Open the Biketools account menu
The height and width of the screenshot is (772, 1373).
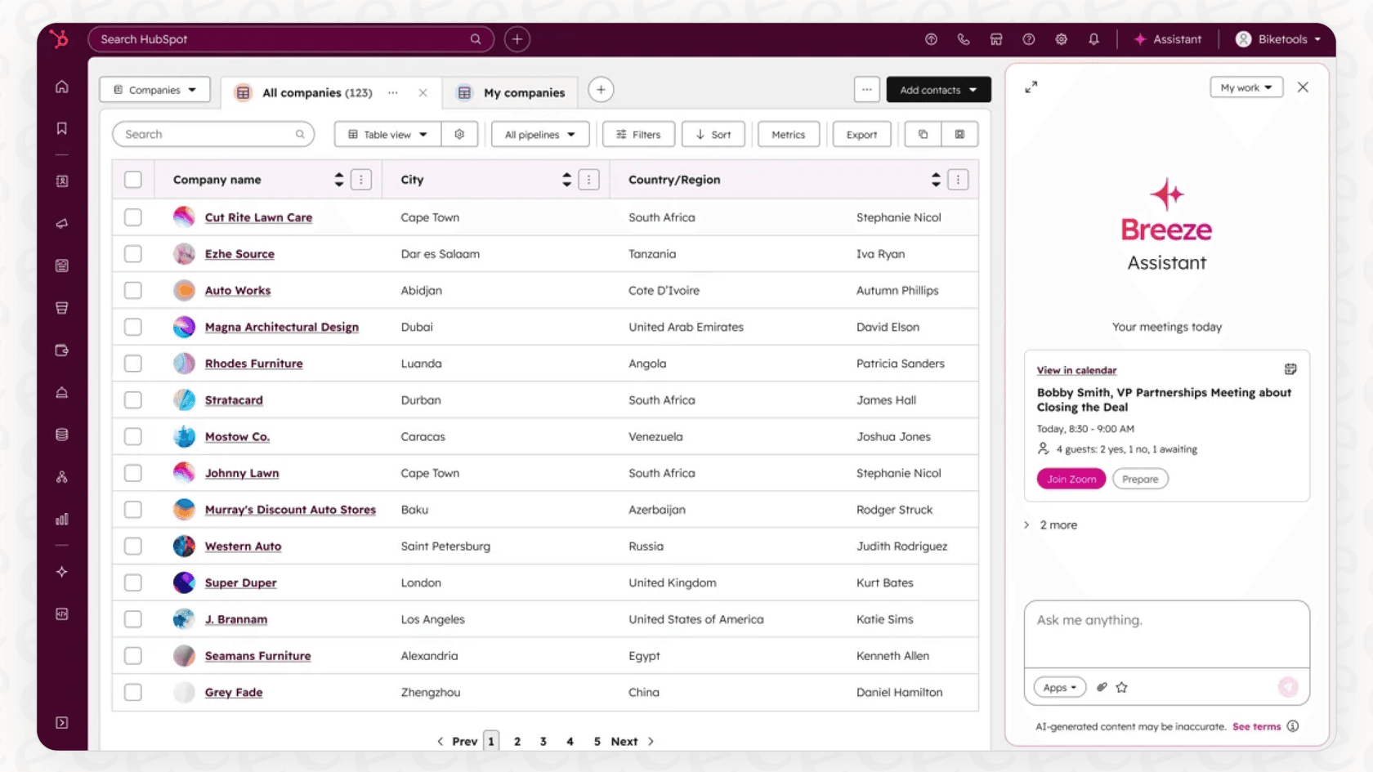point(1277,38)
